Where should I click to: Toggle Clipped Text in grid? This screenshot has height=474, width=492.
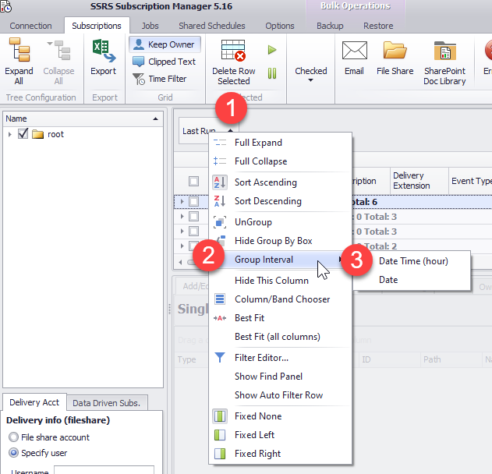coord(165,62)
